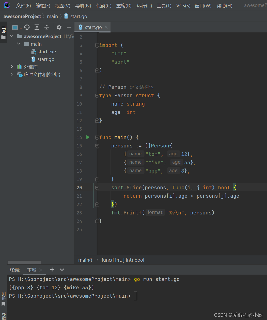Hide the project tool window

[x=69, y=27]
